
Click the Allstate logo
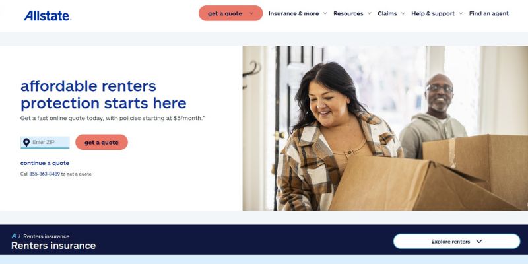(48, 15)
